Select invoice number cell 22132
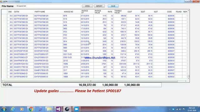Image resolution: width=200 pixels, height=112 pixels. [x=72, y=61]
